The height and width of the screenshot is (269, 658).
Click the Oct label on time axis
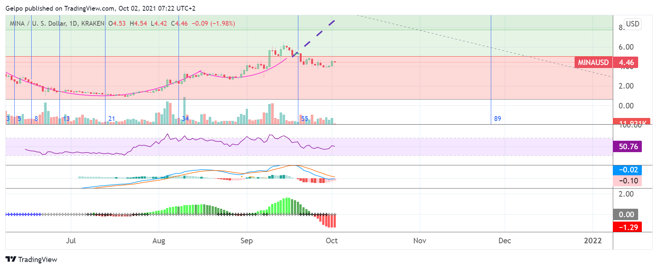pos(332,241)
